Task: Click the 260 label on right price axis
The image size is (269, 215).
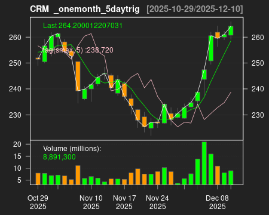Action: coord(258,38)
